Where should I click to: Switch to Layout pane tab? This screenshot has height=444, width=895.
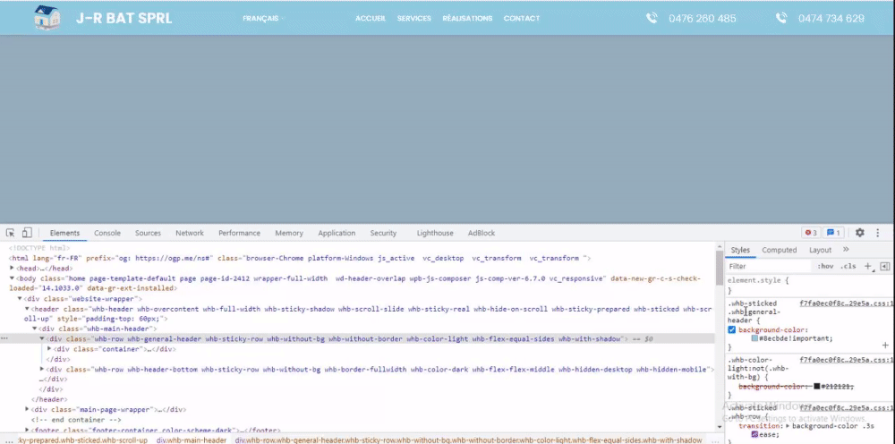point(820,250)
